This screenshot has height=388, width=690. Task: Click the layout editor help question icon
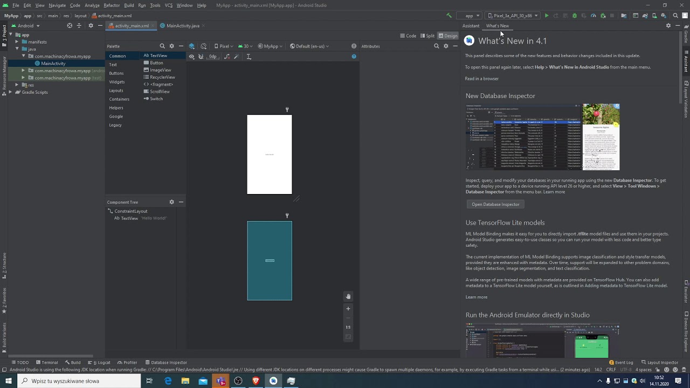[354, 57]
